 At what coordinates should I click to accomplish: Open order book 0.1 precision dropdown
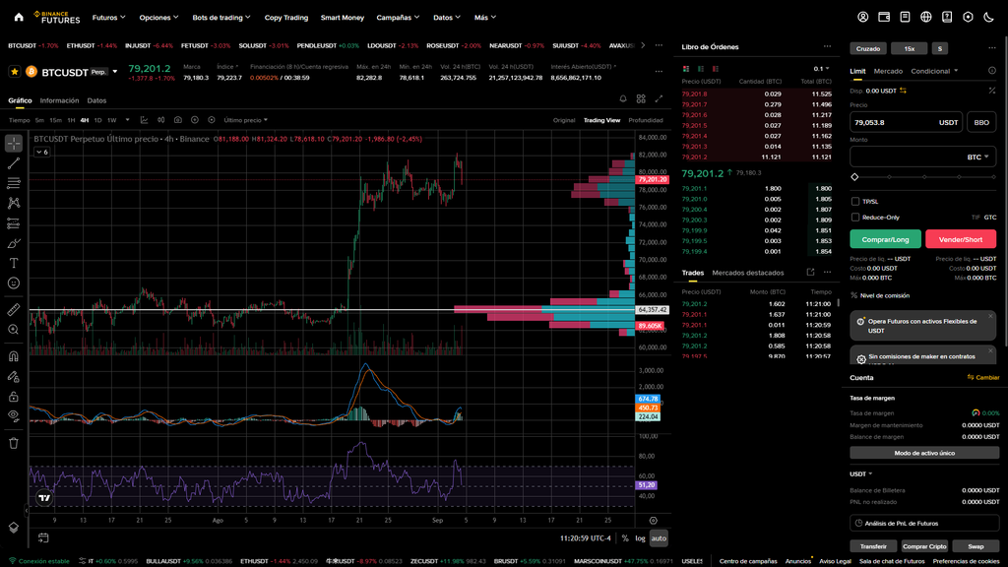click(821, 69)
